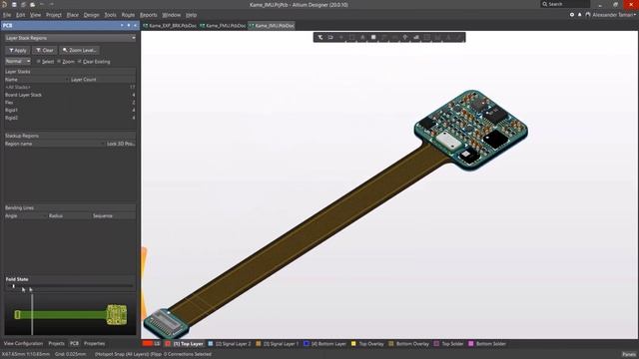Open the Panels button in the status bar

point(629,354)
